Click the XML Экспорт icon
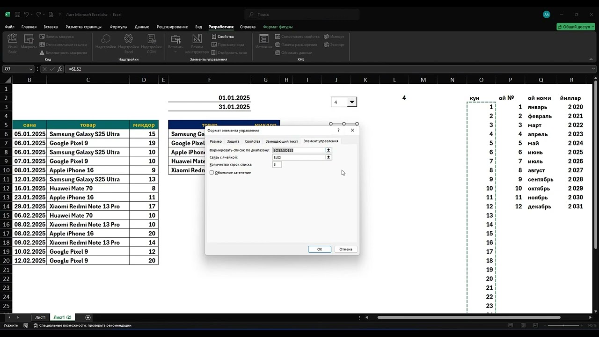The image size is (599, 337). (334, 45)
